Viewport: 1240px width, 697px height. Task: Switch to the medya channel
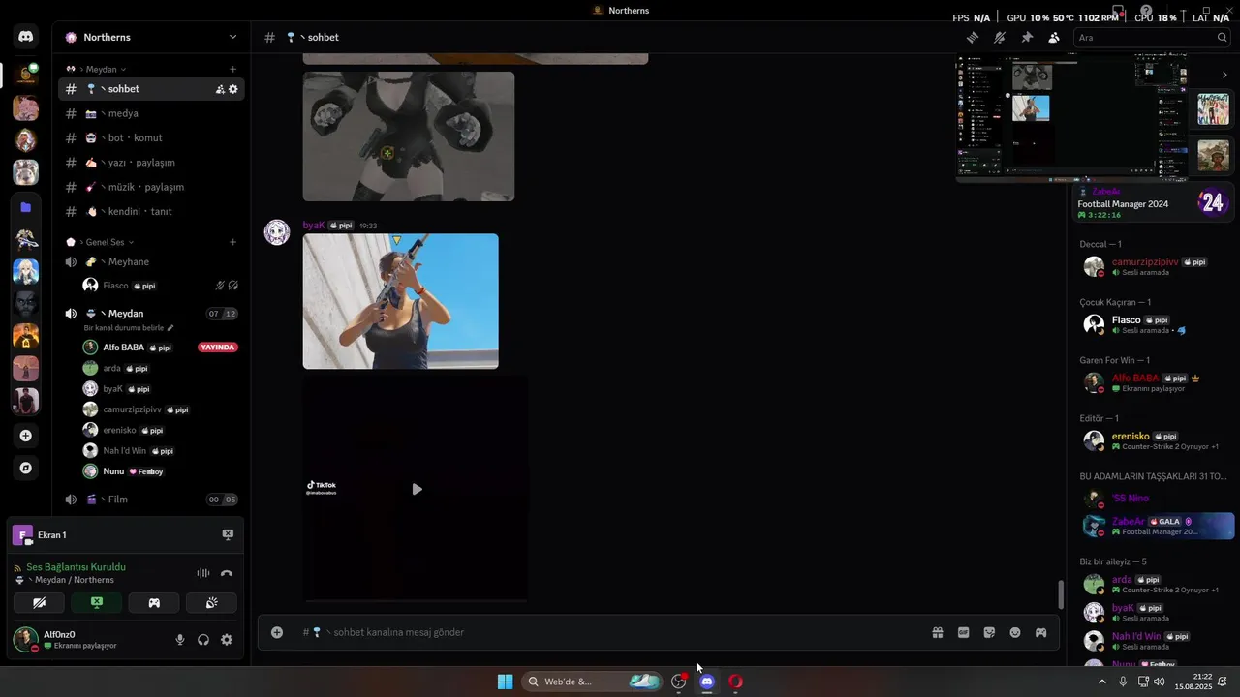click(151, 113)
